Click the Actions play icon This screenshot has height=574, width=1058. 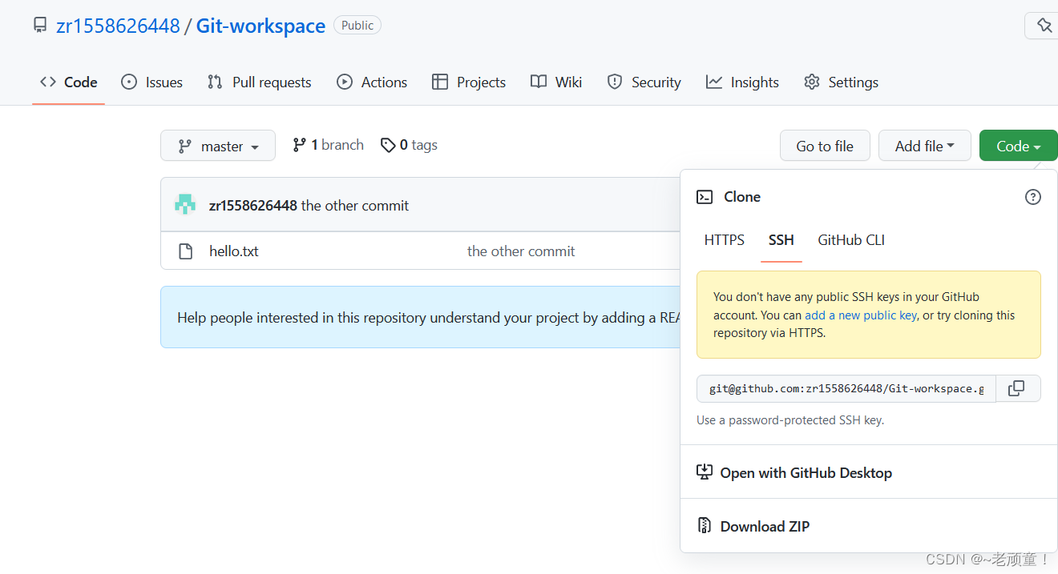[x=345, y=82]
